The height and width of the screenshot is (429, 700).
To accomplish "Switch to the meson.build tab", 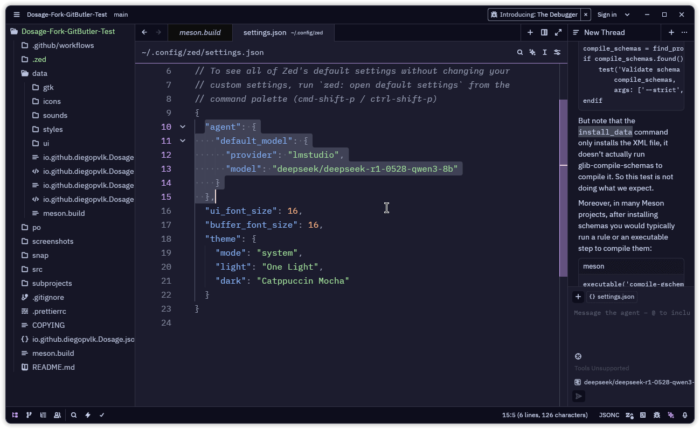I will tap(200, 32).
